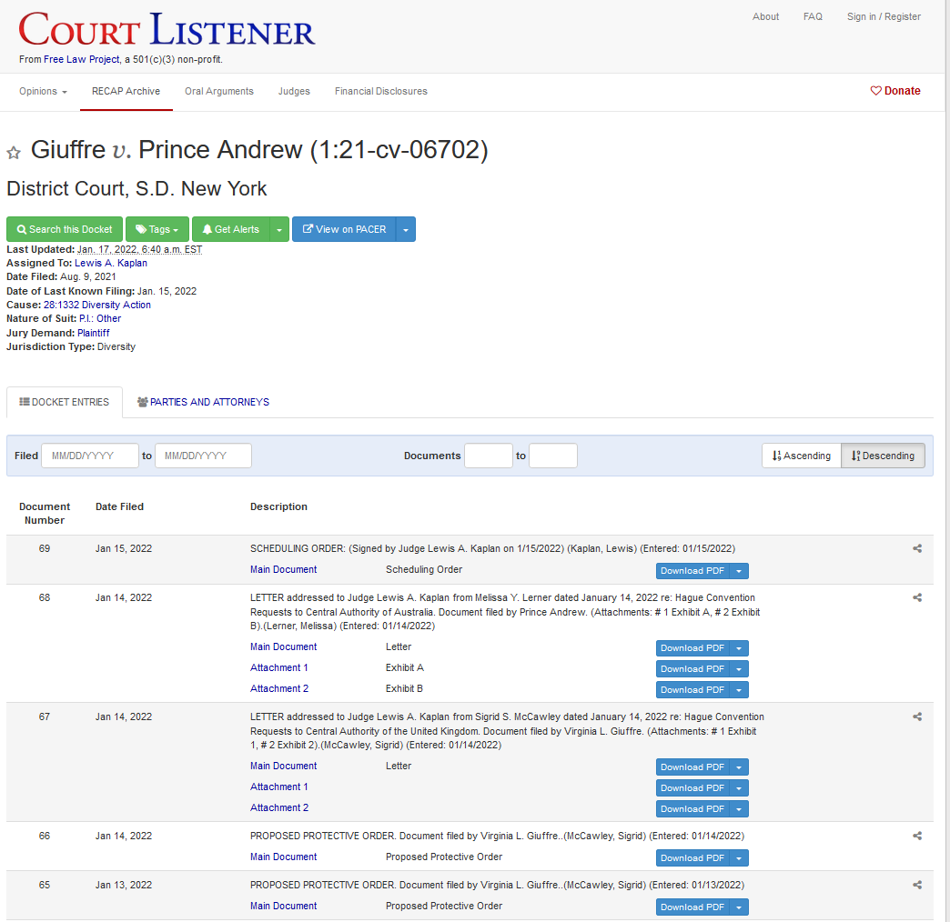Open the FAQ page
The image size is (950, 922).
[x=814, y=17]
